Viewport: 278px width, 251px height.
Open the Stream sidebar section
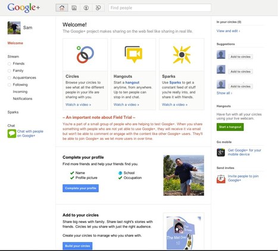click(x=13, y=57)
